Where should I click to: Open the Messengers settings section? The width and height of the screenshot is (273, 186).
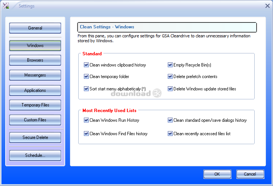pyautogui.click(x=35, y=75)
